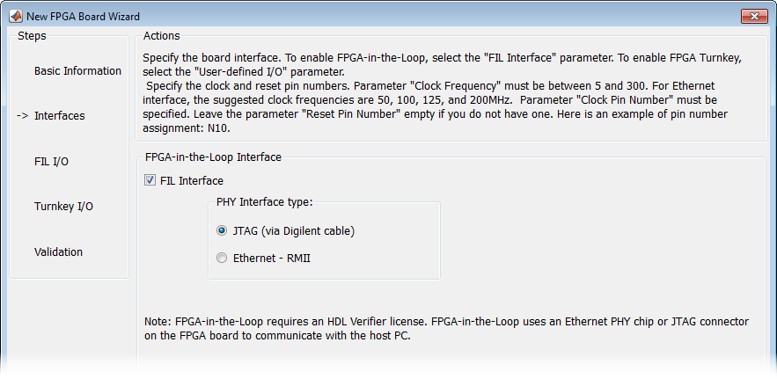Select the Interfaces step
Viewport: 777px width, 379px height.
pyautogui.click(x=59, y=116)
